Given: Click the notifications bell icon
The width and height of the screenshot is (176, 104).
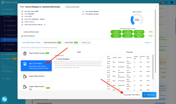Looking at the screenshot, I should (x=161, y=2).
